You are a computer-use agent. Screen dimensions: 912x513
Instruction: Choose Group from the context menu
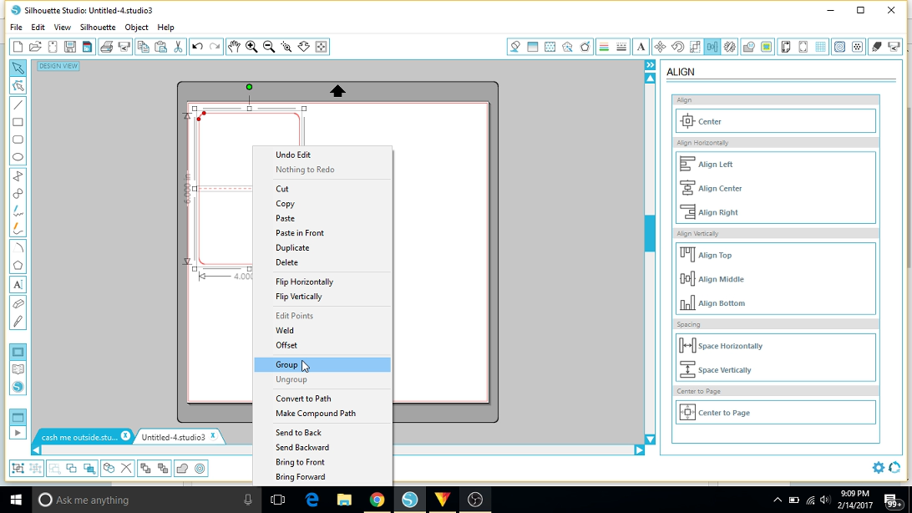286,365
